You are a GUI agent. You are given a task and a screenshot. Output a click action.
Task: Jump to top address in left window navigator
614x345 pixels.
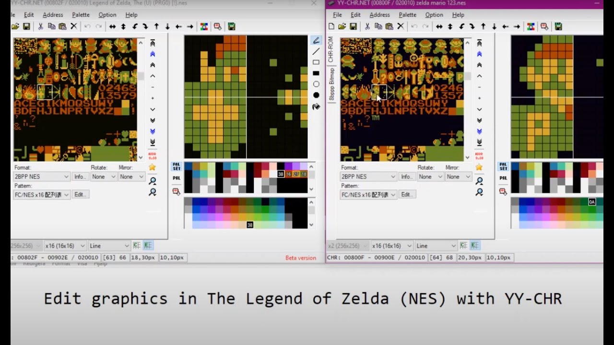click(152, 43)
